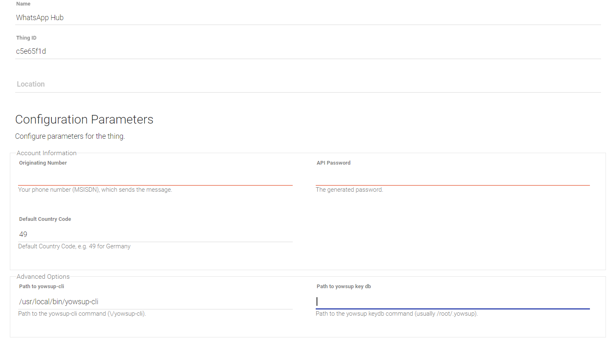The height and width of the screenshot is (344, 615).
Task: Click the Name field containing WhatsApp Hub
Action: pyautogui.click(x=308, y=18)
